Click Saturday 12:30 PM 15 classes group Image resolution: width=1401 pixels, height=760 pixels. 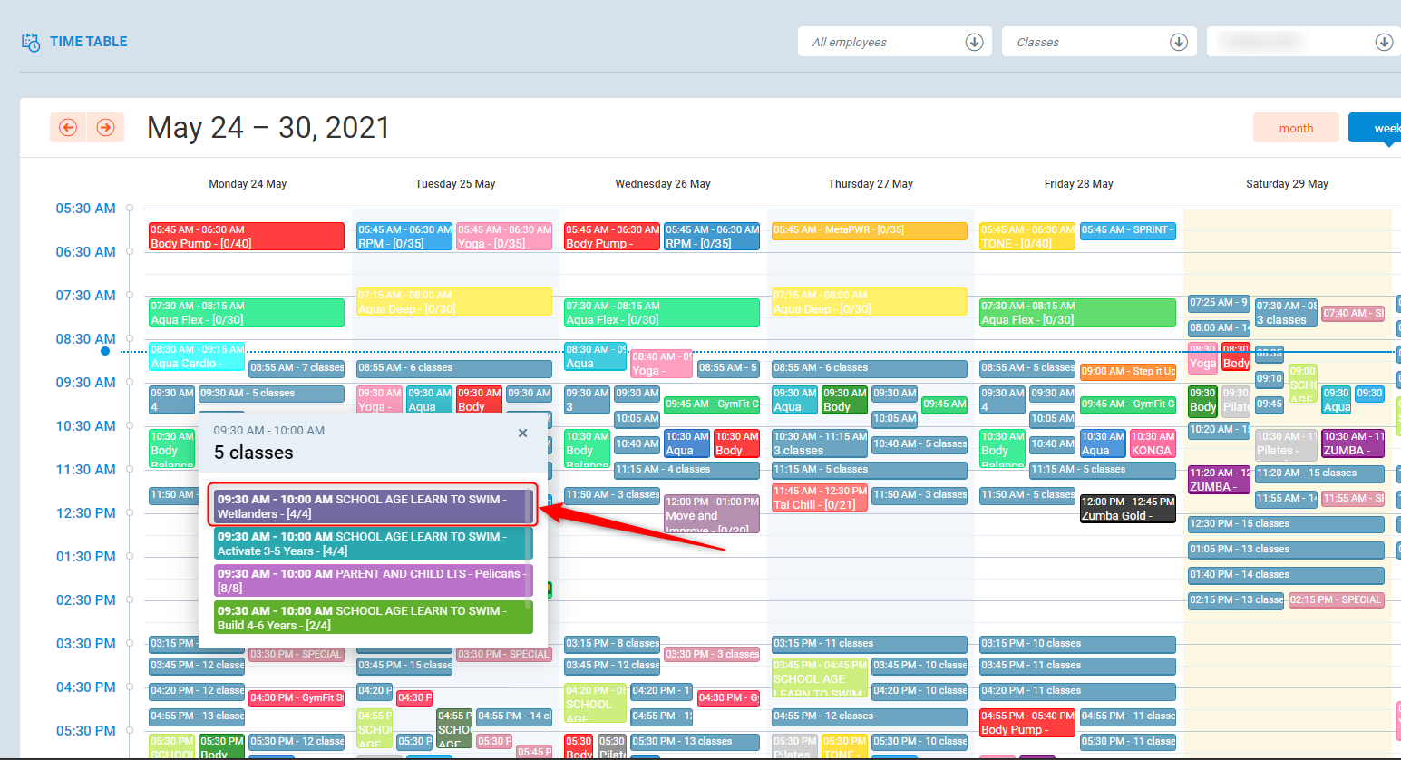click(1285, 524)
